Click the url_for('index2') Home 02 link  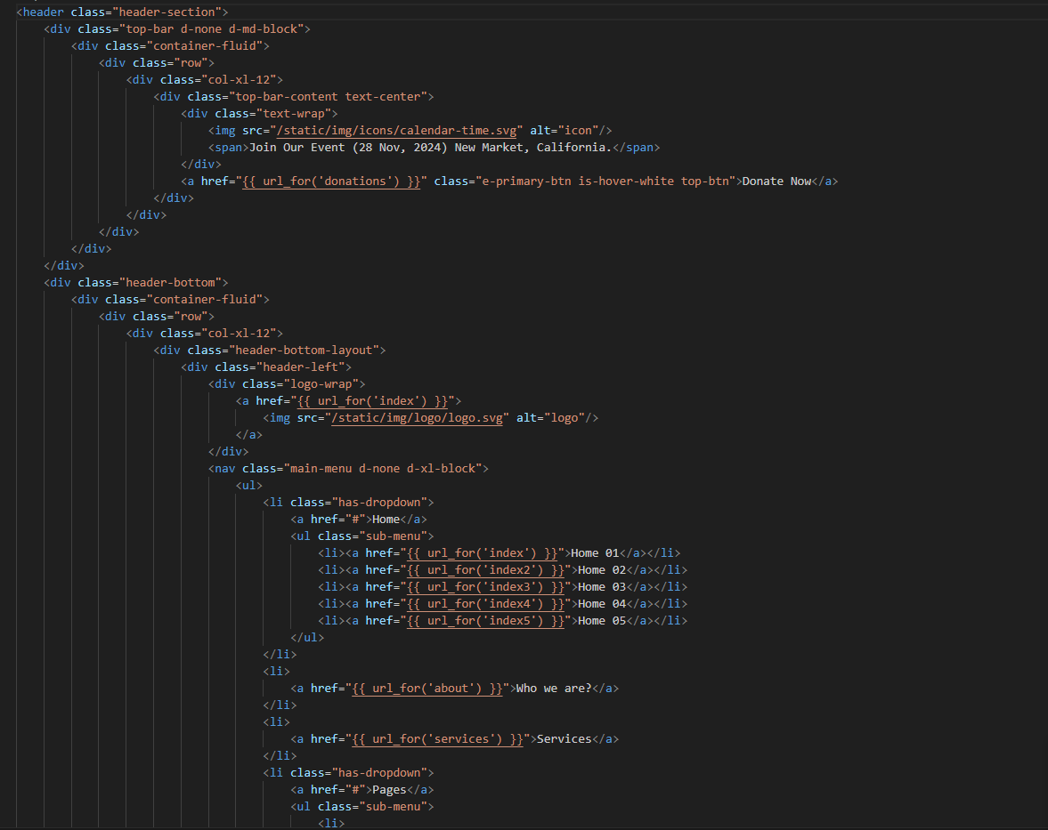[483, 569]
